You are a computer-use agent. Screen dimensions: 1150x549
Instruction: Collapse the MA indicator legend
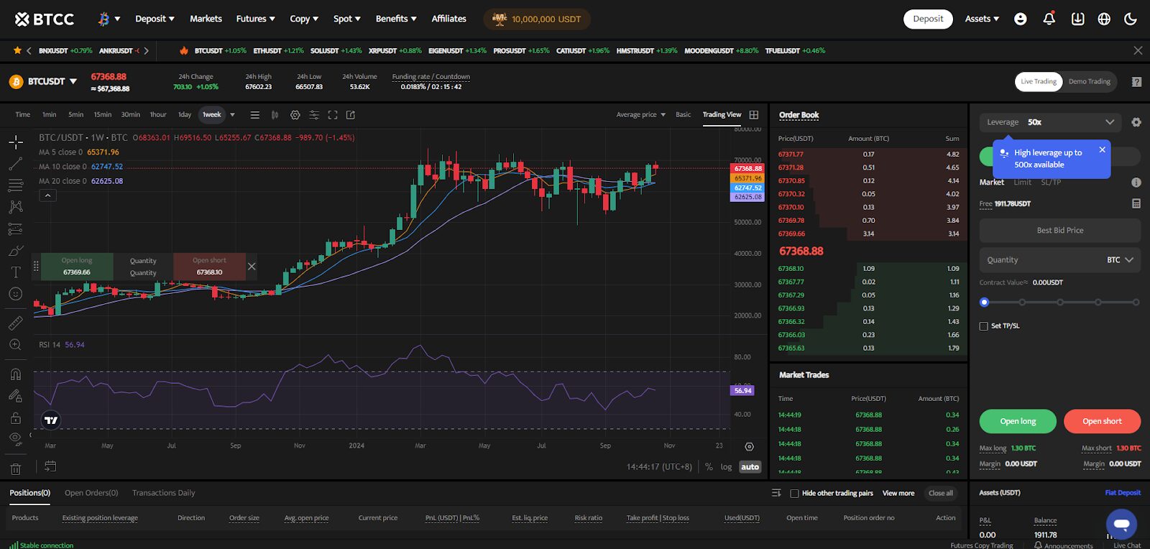(x=47, y=195)
